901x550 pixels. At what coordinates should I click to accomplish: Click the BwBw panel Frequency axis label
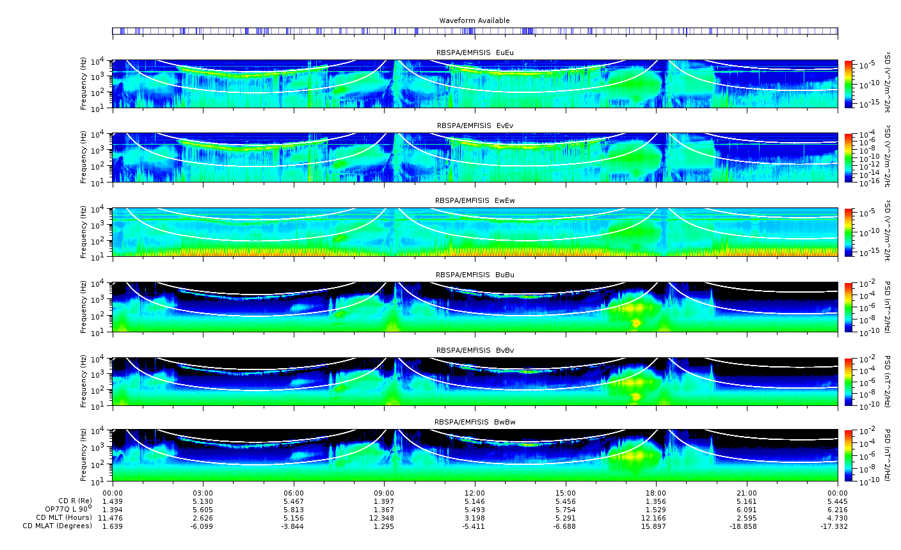tap(84, 455)
